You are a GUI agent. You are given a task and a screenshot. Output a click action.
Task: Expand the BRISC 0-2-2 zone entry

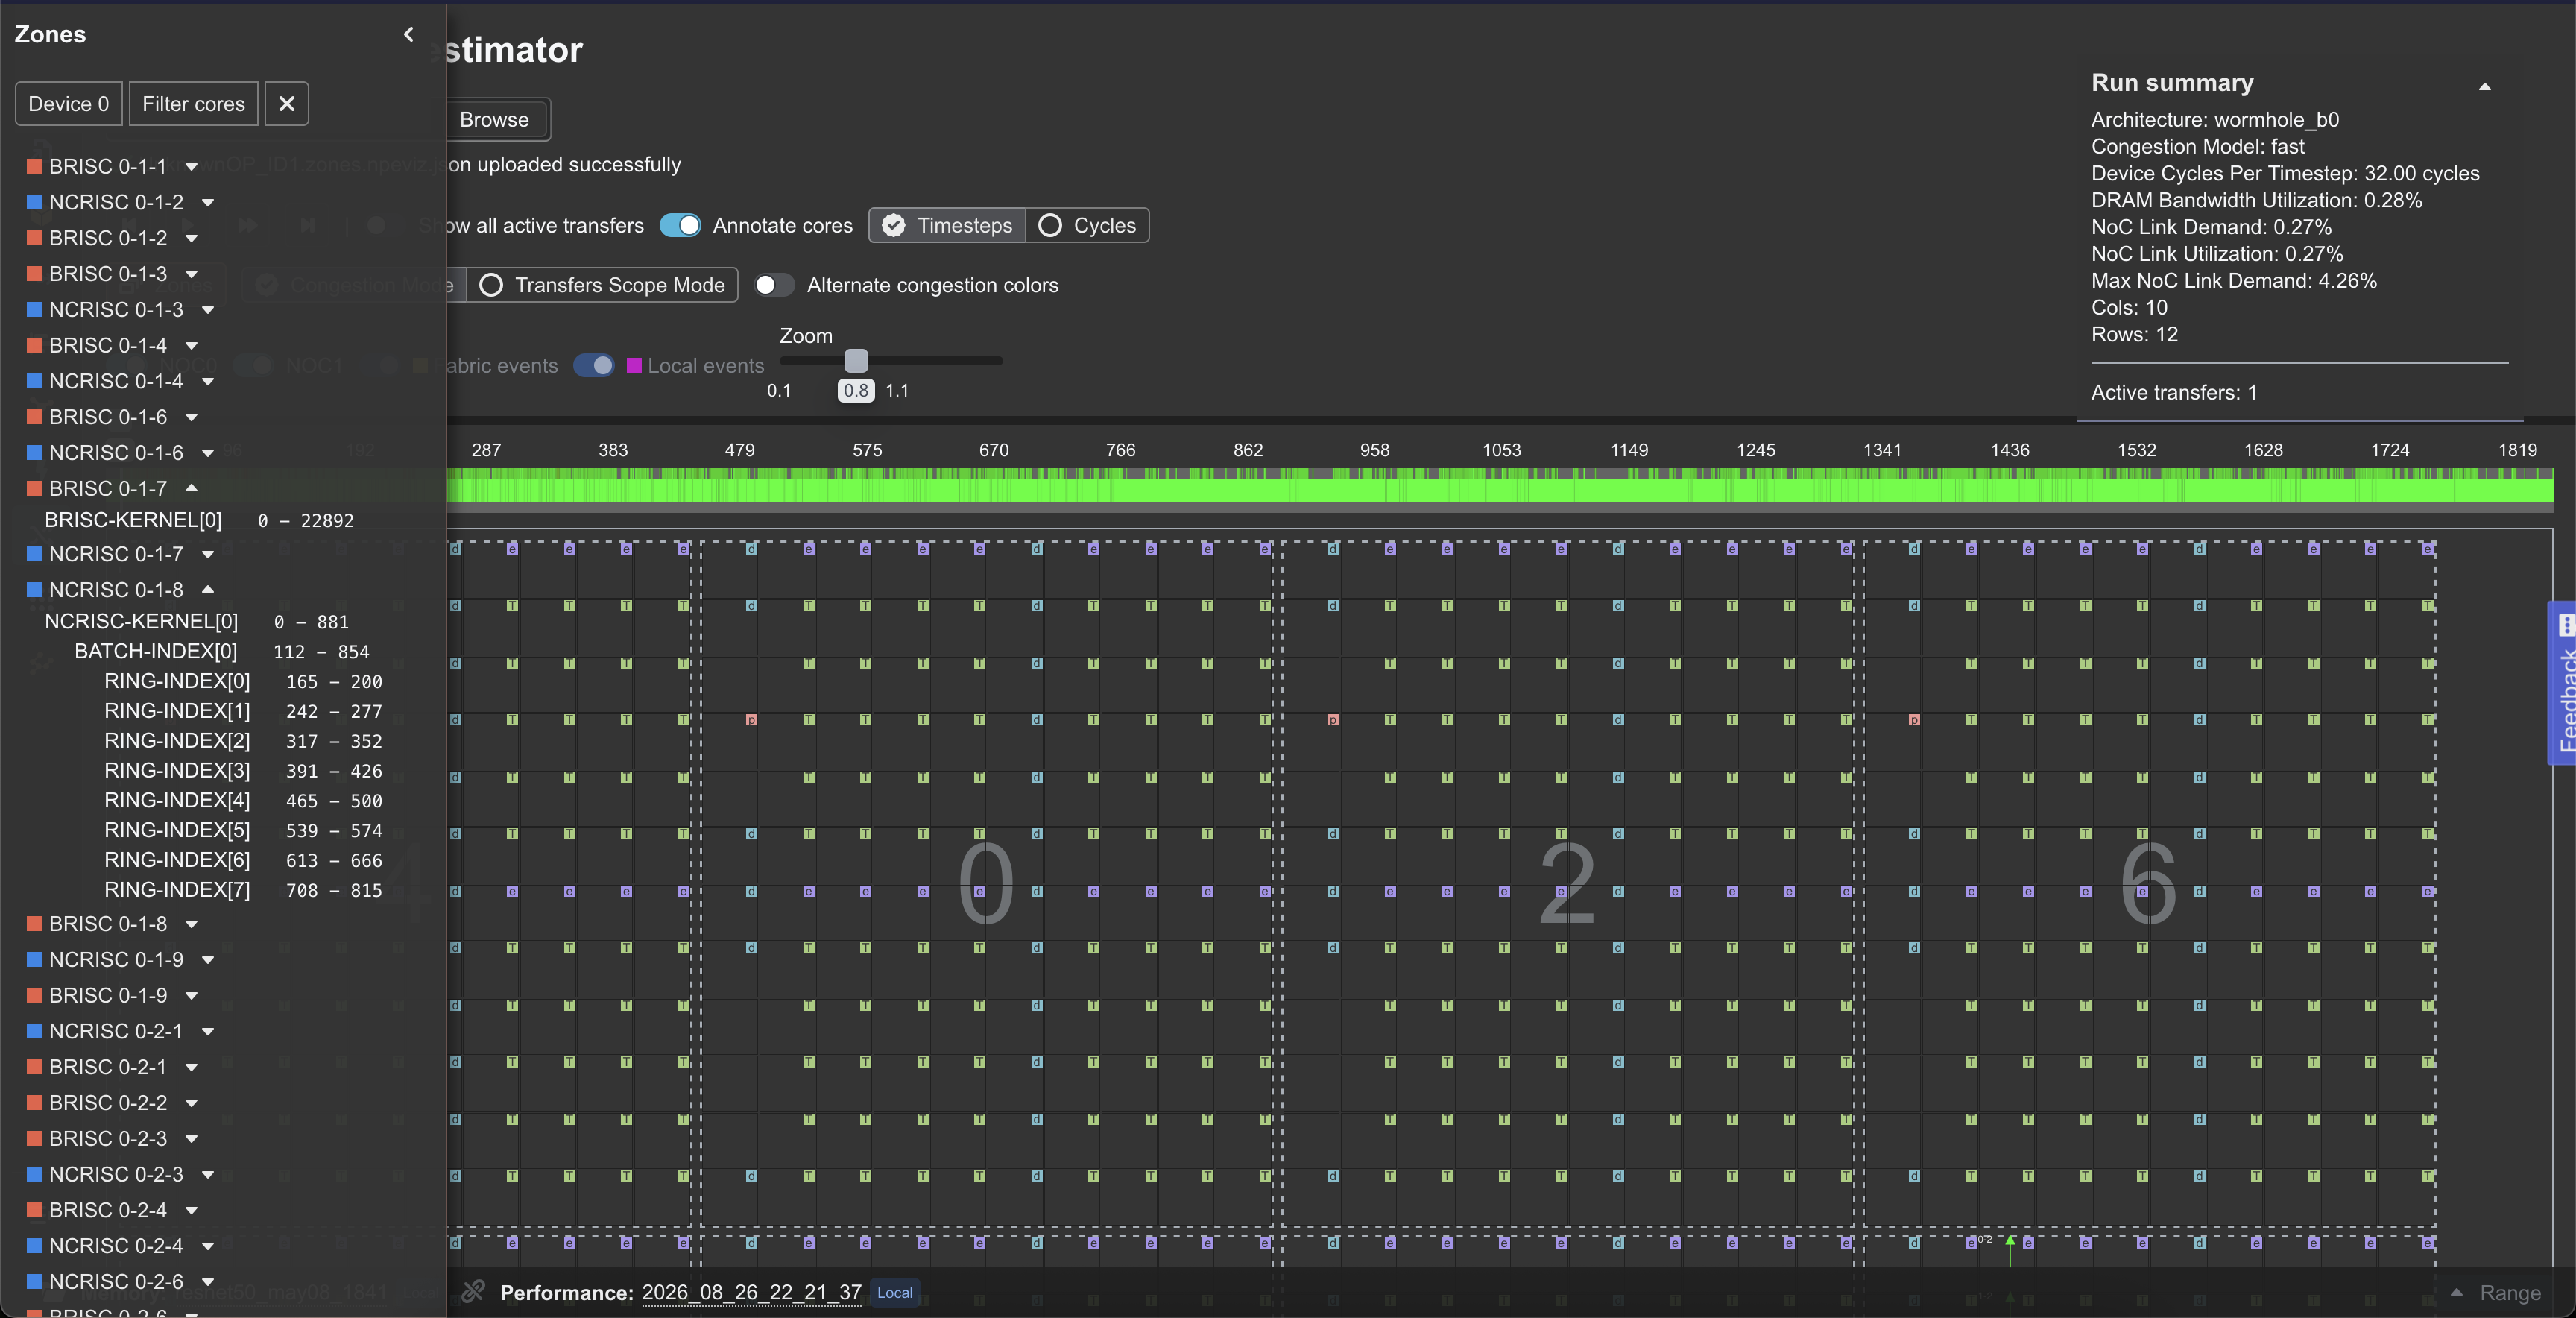click(x=191, y=1103)
